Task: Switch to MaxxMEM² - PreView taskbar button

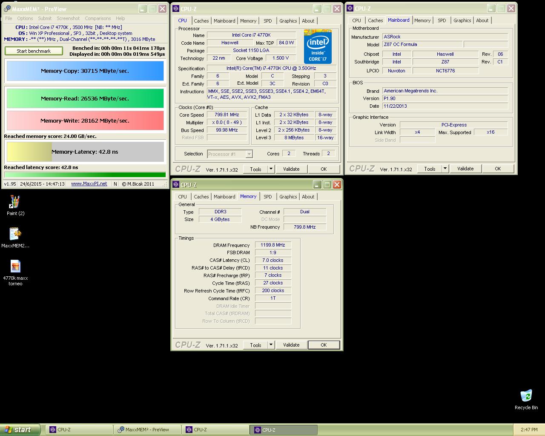Action: (x=147, y=430)
